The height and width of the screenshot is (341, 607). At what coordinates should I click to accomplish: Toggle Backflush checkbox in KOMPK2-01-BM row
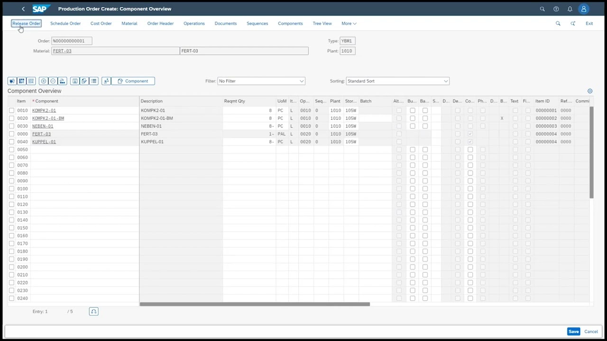point(425,118)
